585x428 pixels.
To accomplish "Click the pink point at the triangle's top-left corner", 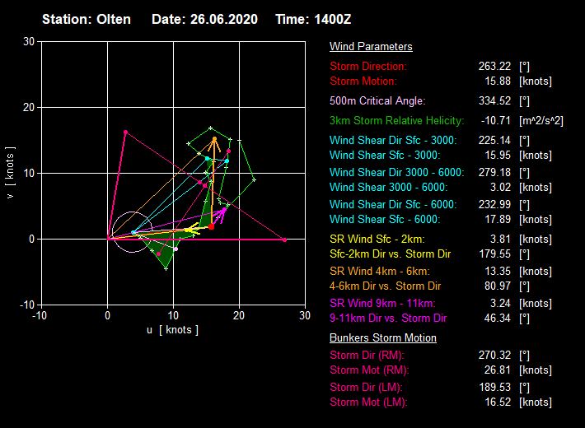I will point(125,132).
